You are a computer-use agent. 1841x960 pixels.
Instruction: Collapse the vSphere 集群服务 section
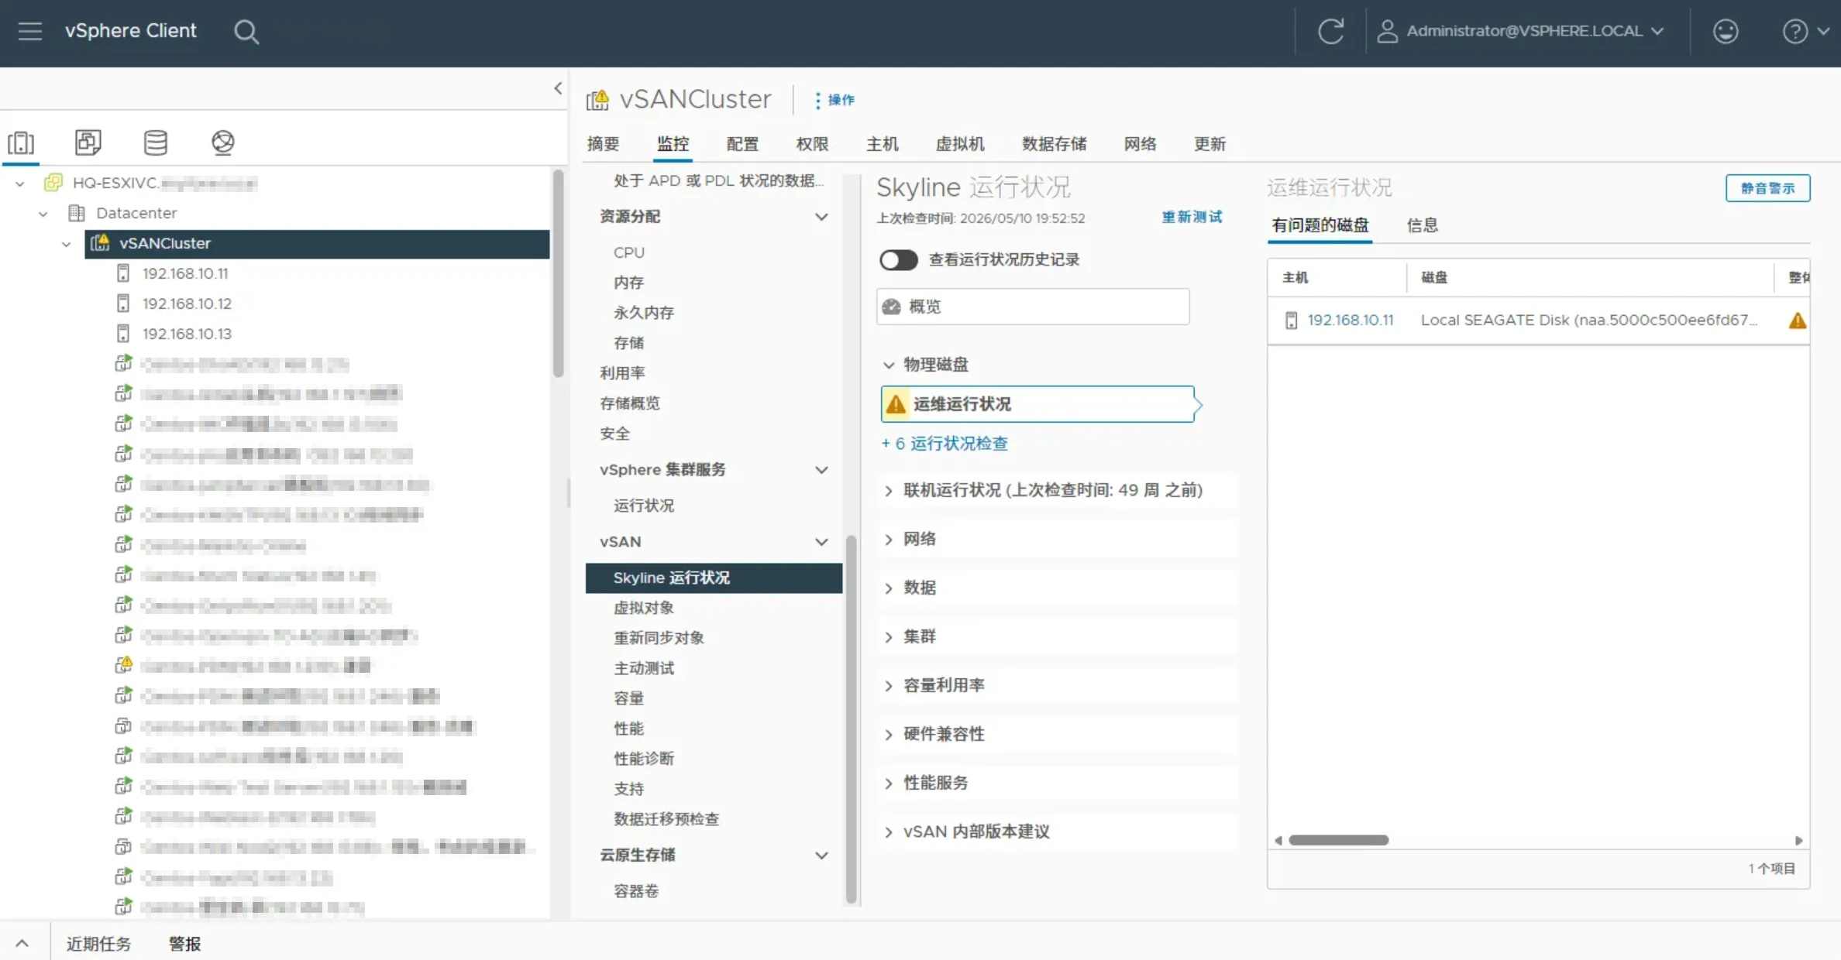[821, 470]
